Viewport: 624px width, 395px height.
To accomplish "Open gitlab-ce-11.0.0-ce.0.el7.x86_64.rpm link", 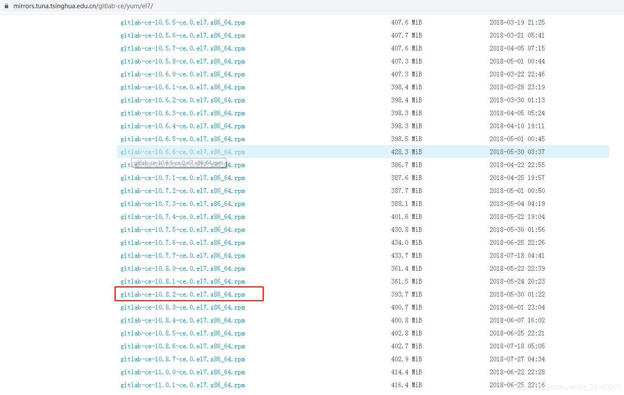I will 183,372.
